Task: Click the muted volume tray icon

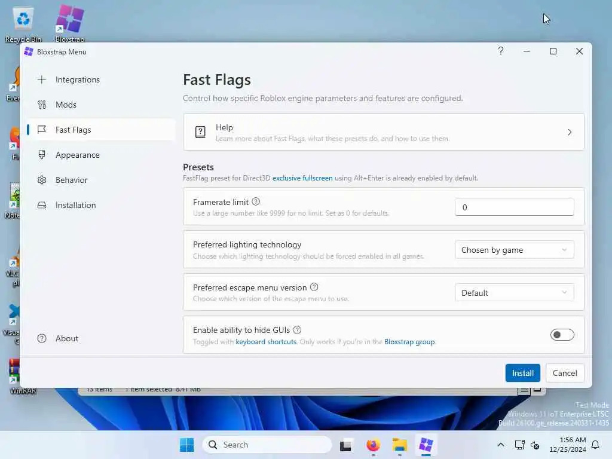Action: pos(535,445)
